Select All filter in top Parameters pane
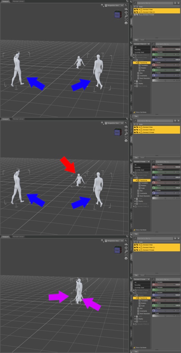181x353 pixels. click(142, 47)
